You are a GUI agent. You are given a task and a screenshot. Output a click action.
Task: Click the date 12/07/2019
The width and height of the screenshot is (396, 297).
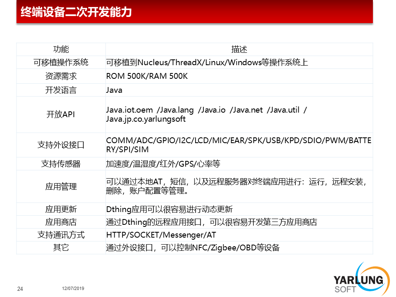pyautogui.click(x=73, y=288)
